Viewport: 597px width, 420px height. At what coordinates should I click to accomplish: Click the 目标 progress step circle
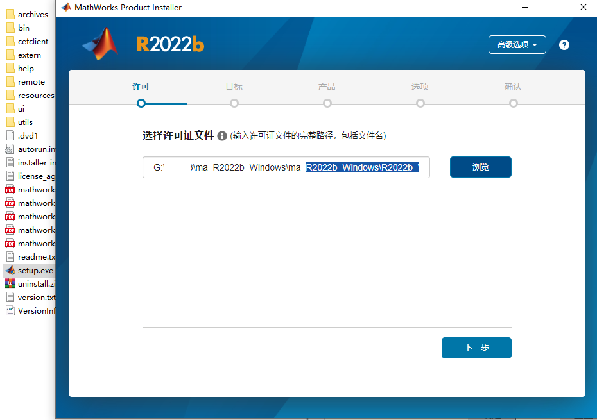(x=234, y=103)
